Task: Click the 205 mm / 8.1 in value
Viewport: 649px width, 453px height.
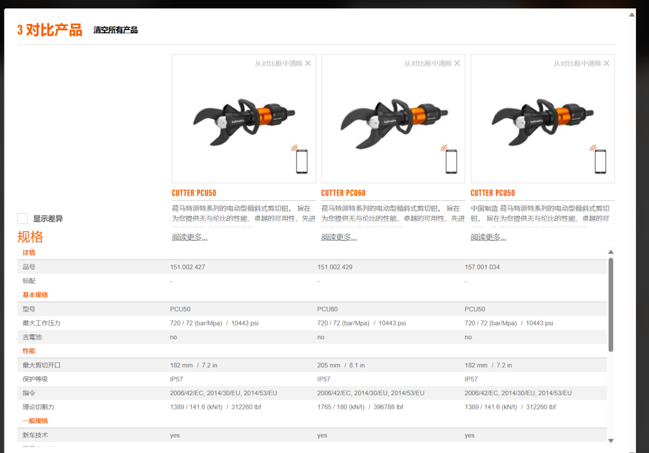Action: 341,365
